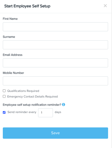Screen dimensions: 112x148
Task: Enable the Qualifications Required checkbox
Action: tap(4, 91)
